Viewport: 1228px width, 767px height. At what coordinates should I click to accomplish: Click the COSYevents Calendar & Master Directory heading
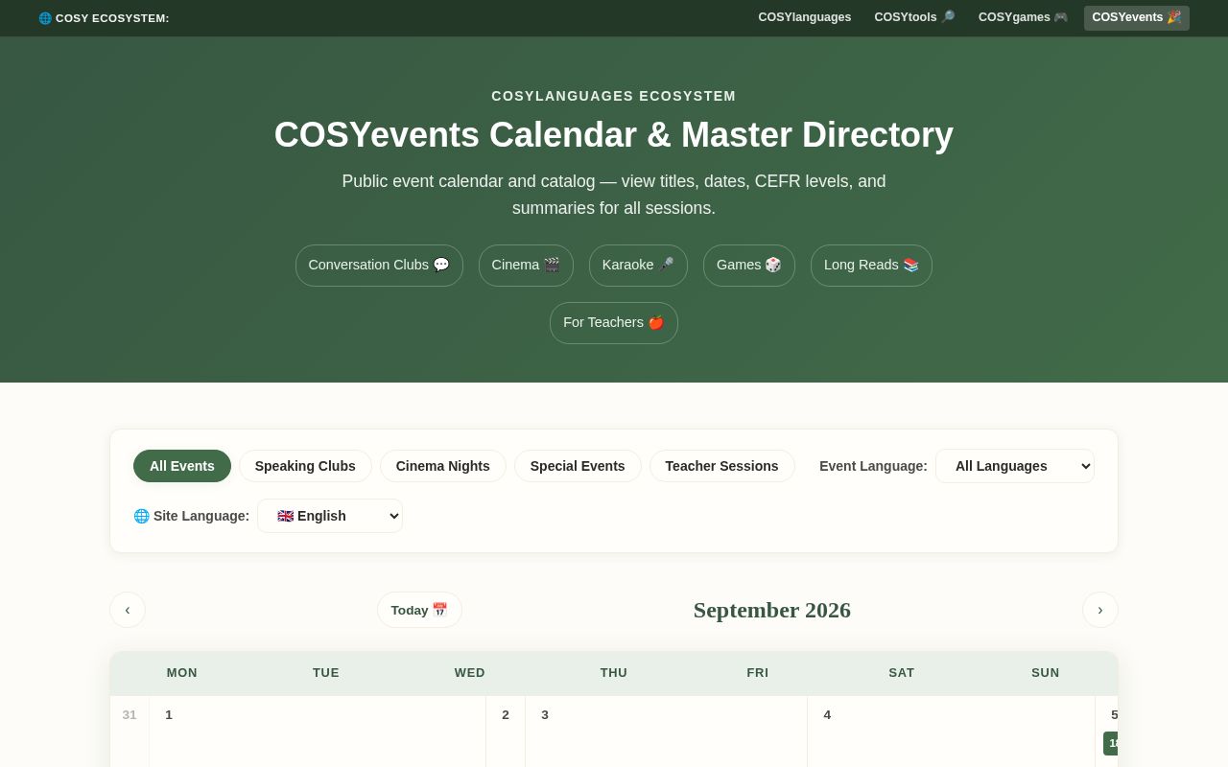coord(614,135)
